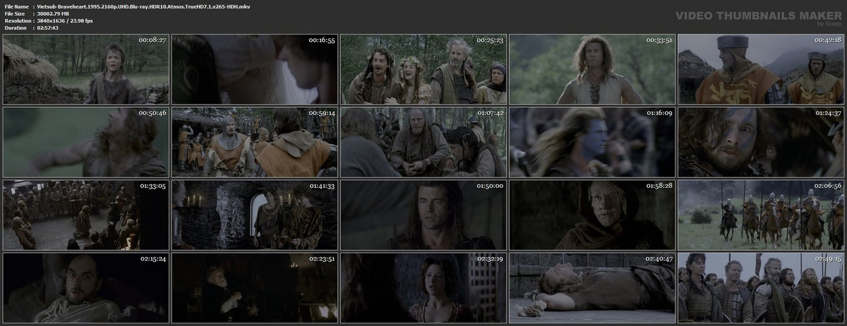Select the thumbnail stamped 00:33:51
Viewport: 847px width, 326px height.
click(592, 69)
